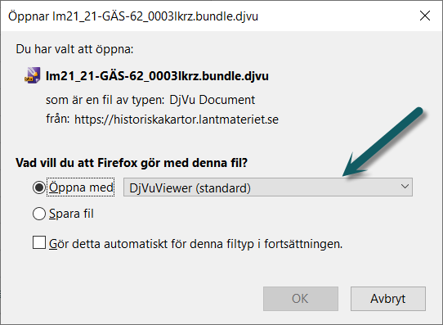The image size is (443, 325).
Task: Click the dropdown chevron arrow
Action: [405, 187]
